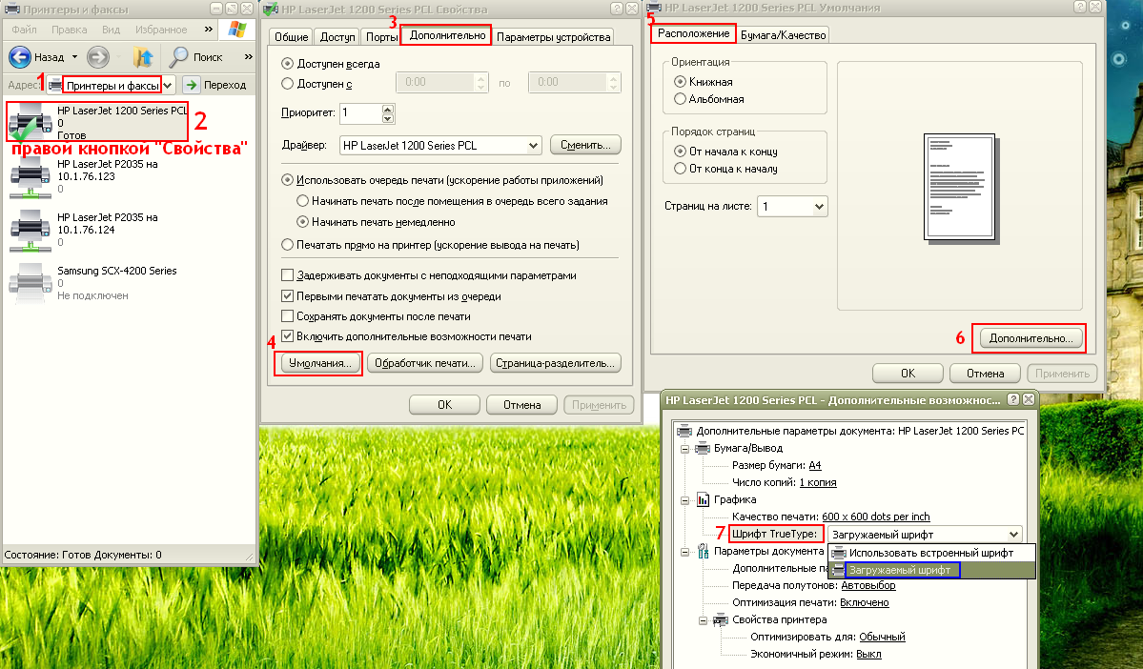
Task: Open the 'Бумага/Качество' tab
Action: coord(783,34)
